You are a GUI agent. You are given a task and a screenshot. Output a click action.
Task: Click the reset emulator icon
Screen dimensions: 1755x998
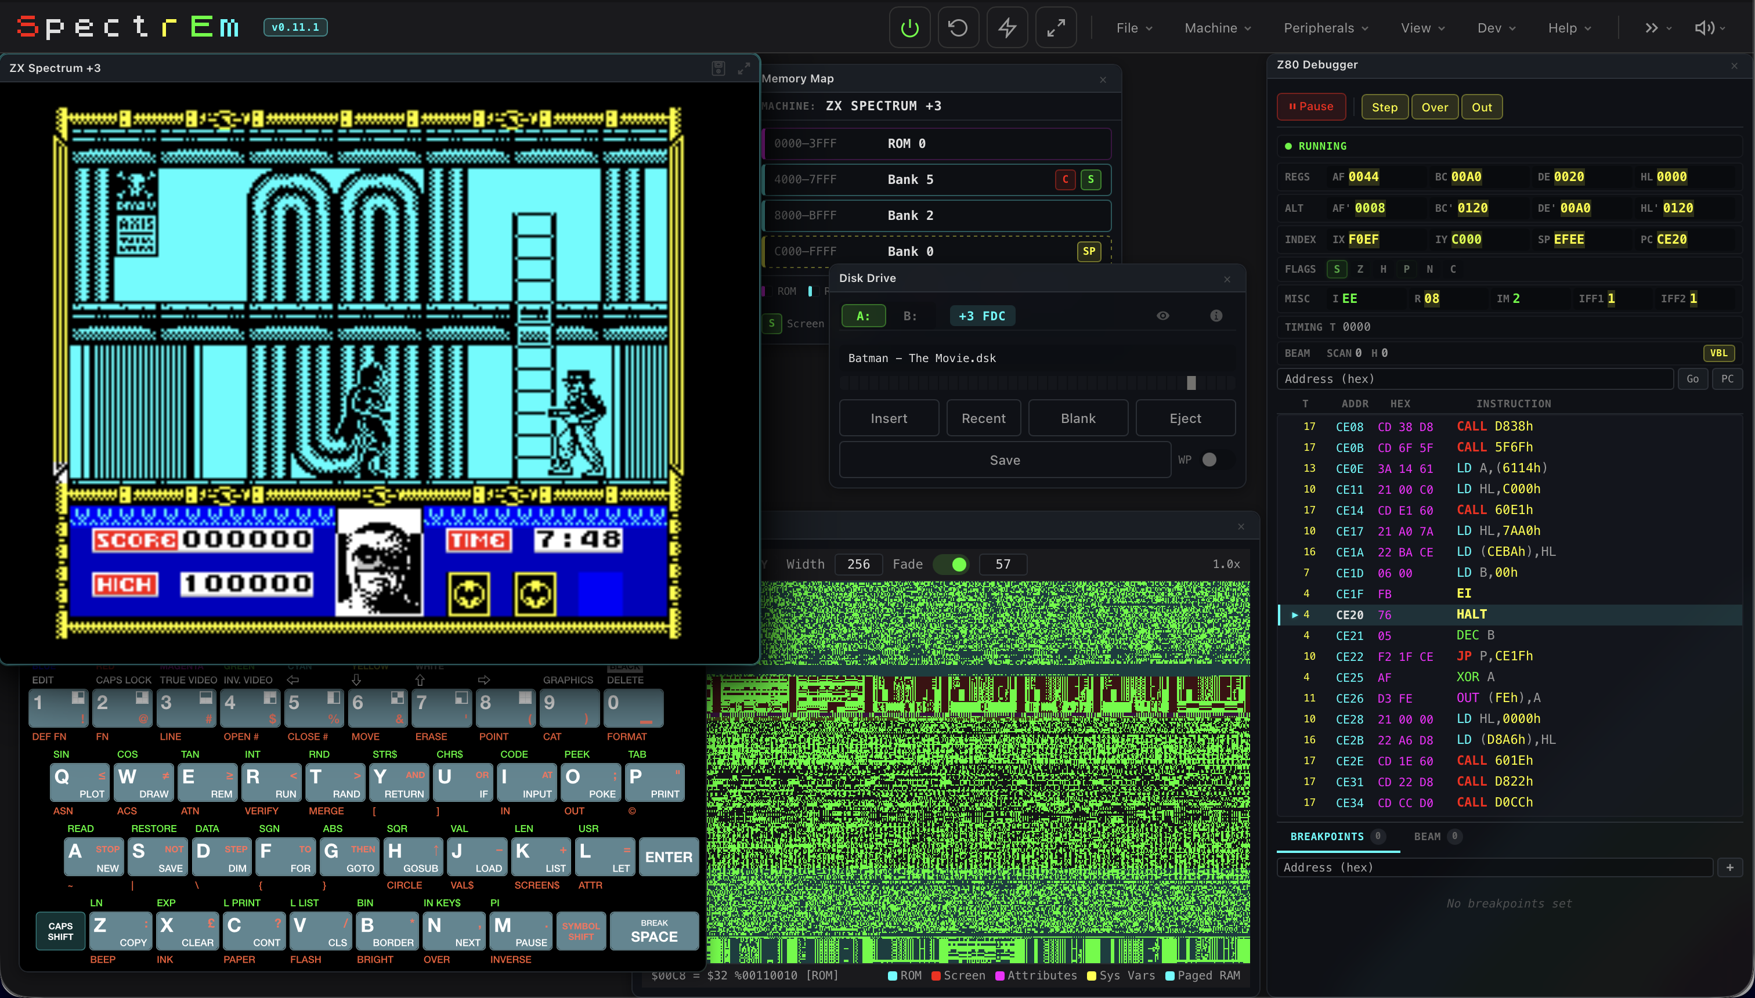[x=958, y=27]
